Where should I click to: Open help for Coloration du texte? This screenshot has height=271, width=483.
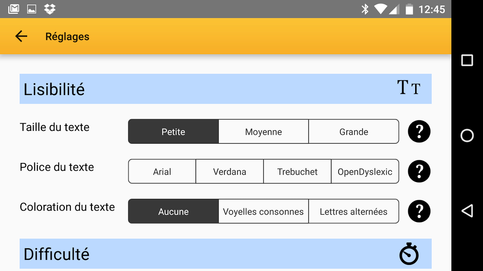point(419,211)
